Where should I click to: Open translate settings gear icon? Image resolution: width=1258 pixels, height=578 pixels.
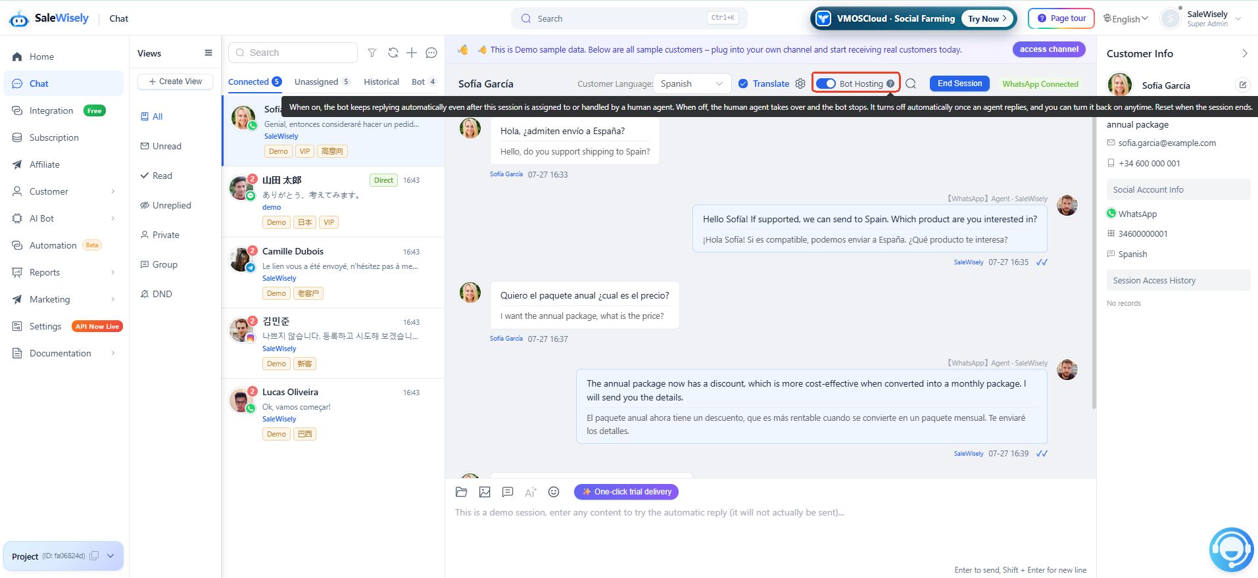coord(800,84)
